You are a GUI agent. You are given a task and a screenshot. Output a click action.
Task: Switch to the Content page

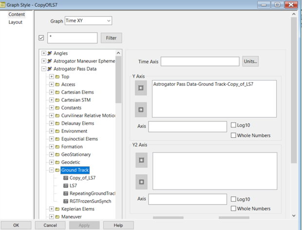point(17,14)
